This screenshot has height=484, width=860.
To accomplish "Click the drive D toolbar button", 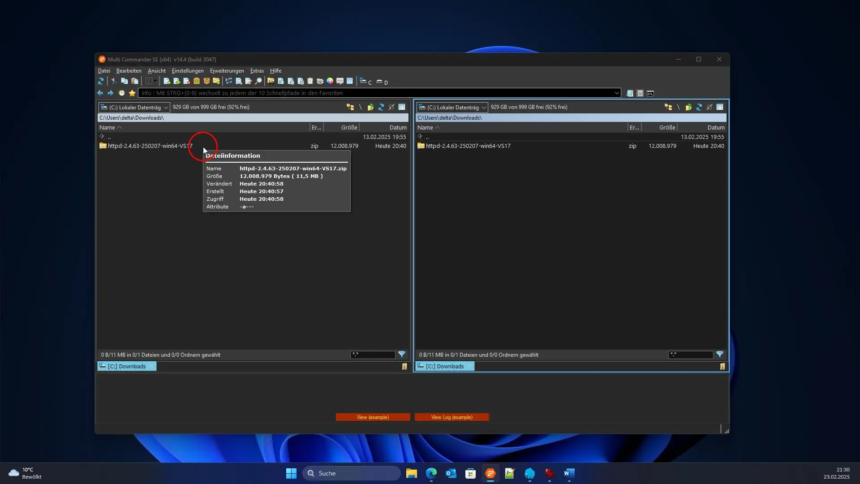I will (x=382, y=82).
